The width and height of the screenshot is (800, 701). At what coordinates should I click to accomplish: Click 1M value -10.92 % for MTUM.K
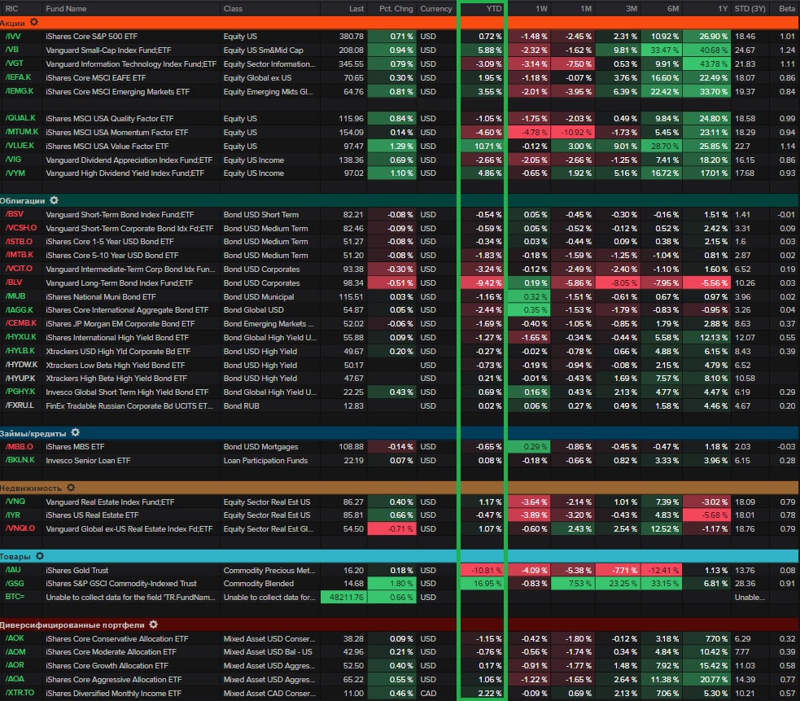point(574,132)
